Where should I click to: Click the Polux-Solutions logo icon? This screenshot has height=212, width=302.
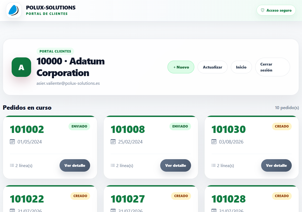click(x=14, y=10)
